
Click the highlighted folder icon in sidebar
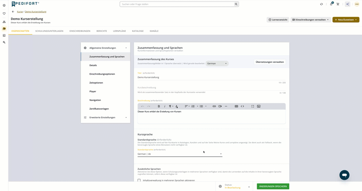pyautogui.click(x=4, y=29)
